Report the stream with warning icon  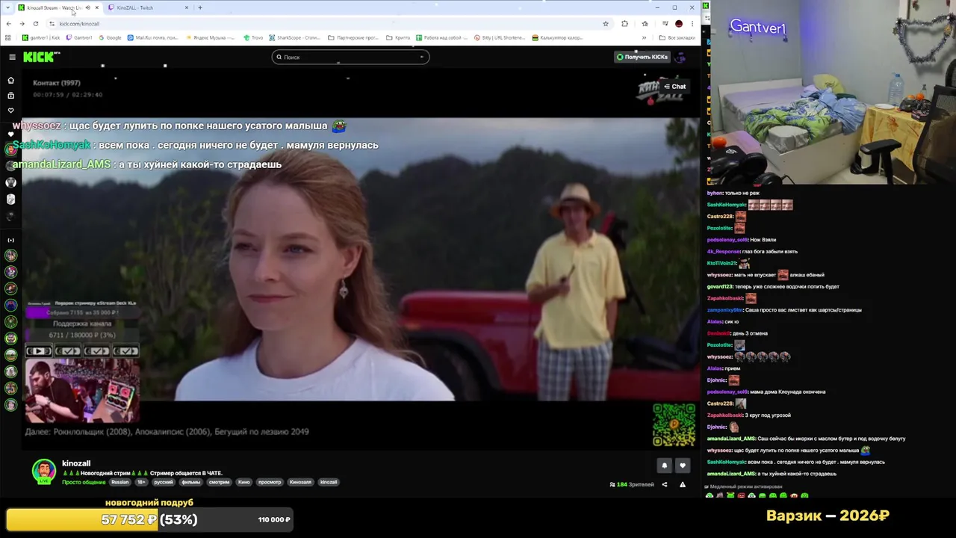(x=682, y=484)
